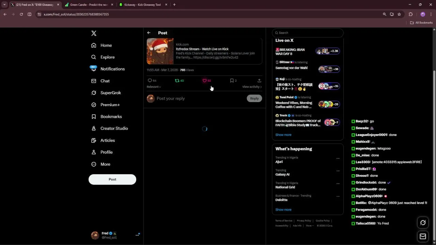This screenshot has height=245, width=436.
Task: Open the new tab plus button
Action: (x=174, y=5)
